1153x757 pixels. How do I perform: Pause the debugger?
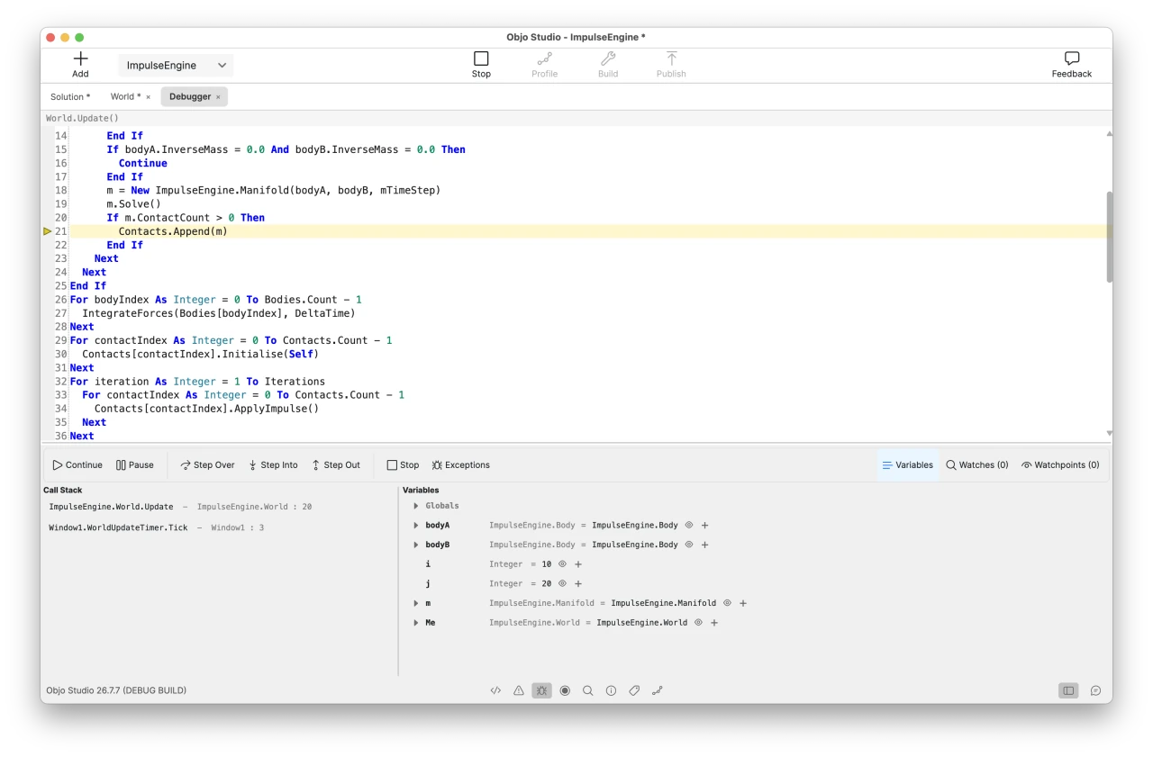(135, 465)
